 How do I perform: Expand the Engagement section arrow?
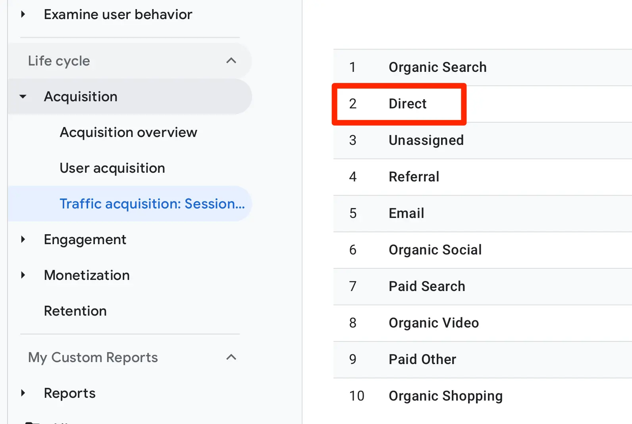click(23, 239)
